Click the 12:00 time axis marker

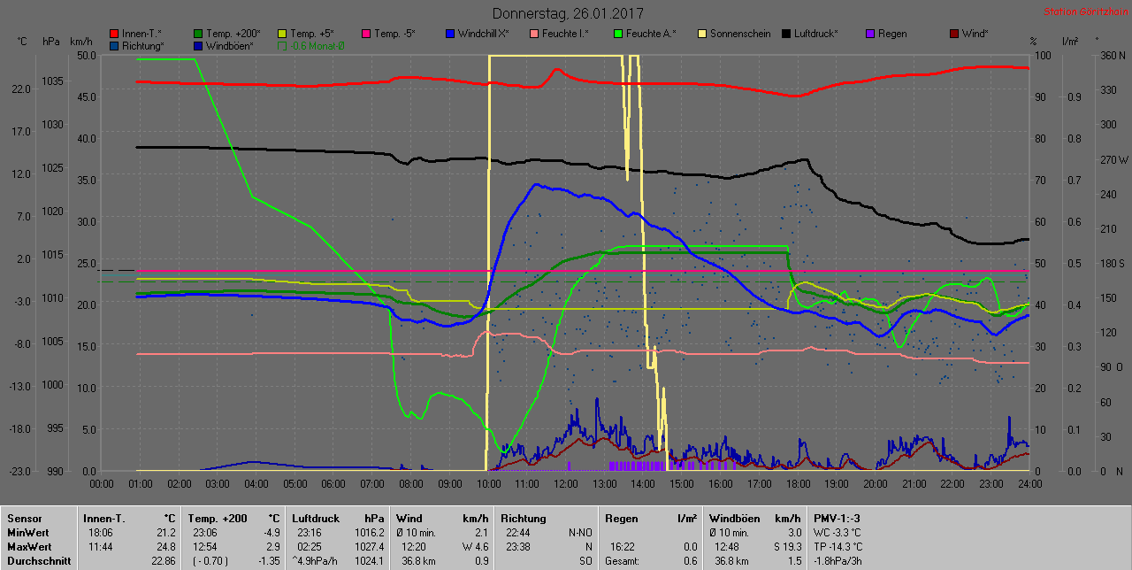[x=566, y=484]
